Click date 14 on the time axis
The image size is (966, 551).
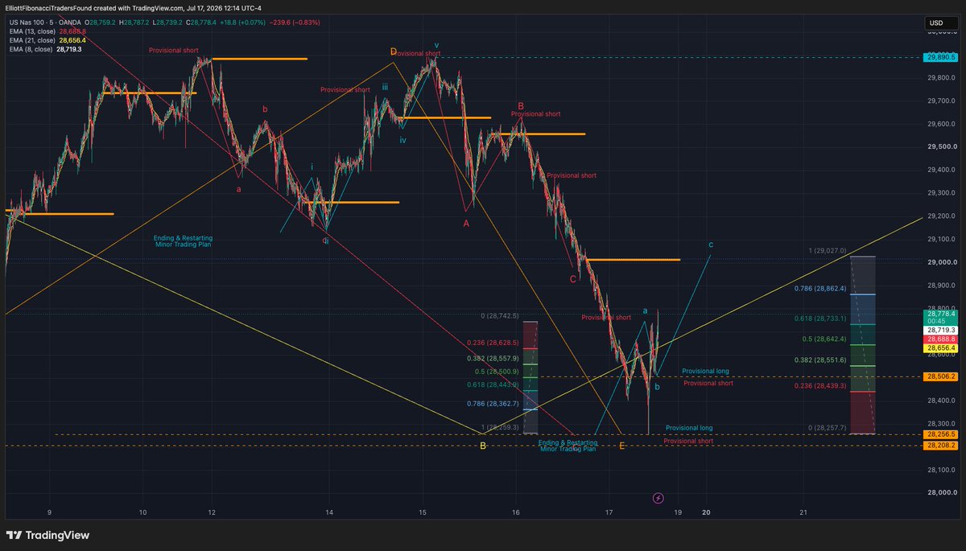point(330,512)
